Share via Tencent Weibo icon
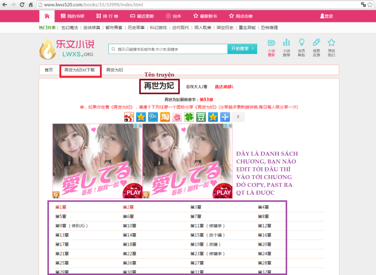 tap(153, 117)
